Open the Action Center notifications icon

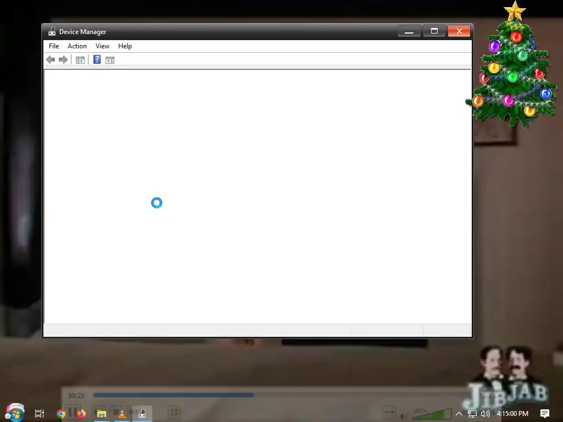(x=545, y=414)
